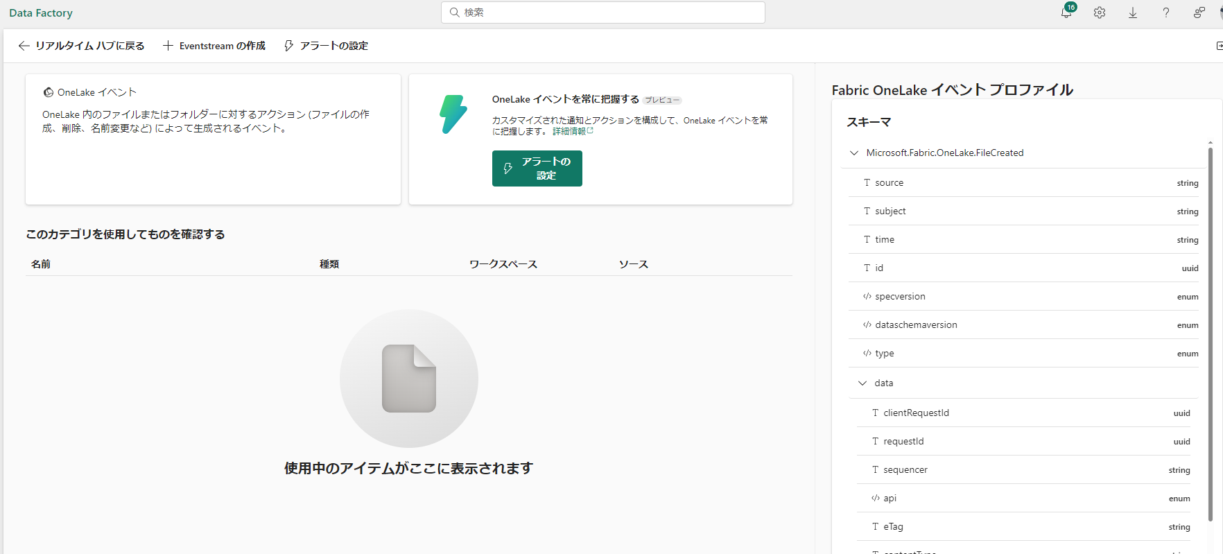Open the notifications bell icon

click(1066, 12)
